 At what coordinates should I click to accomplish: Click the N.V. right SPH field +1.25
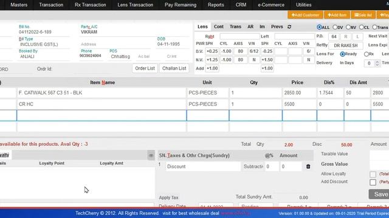tap(212, 60)
